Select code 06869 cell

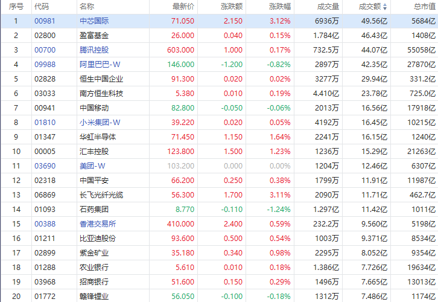tap(45, 195)
